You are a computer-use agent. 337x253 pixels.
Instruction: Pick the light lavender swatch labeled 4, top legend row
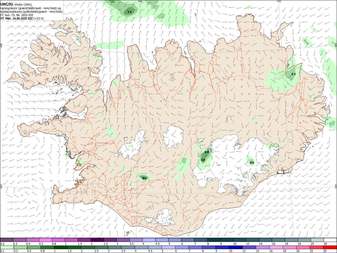(x=149, y=240)
